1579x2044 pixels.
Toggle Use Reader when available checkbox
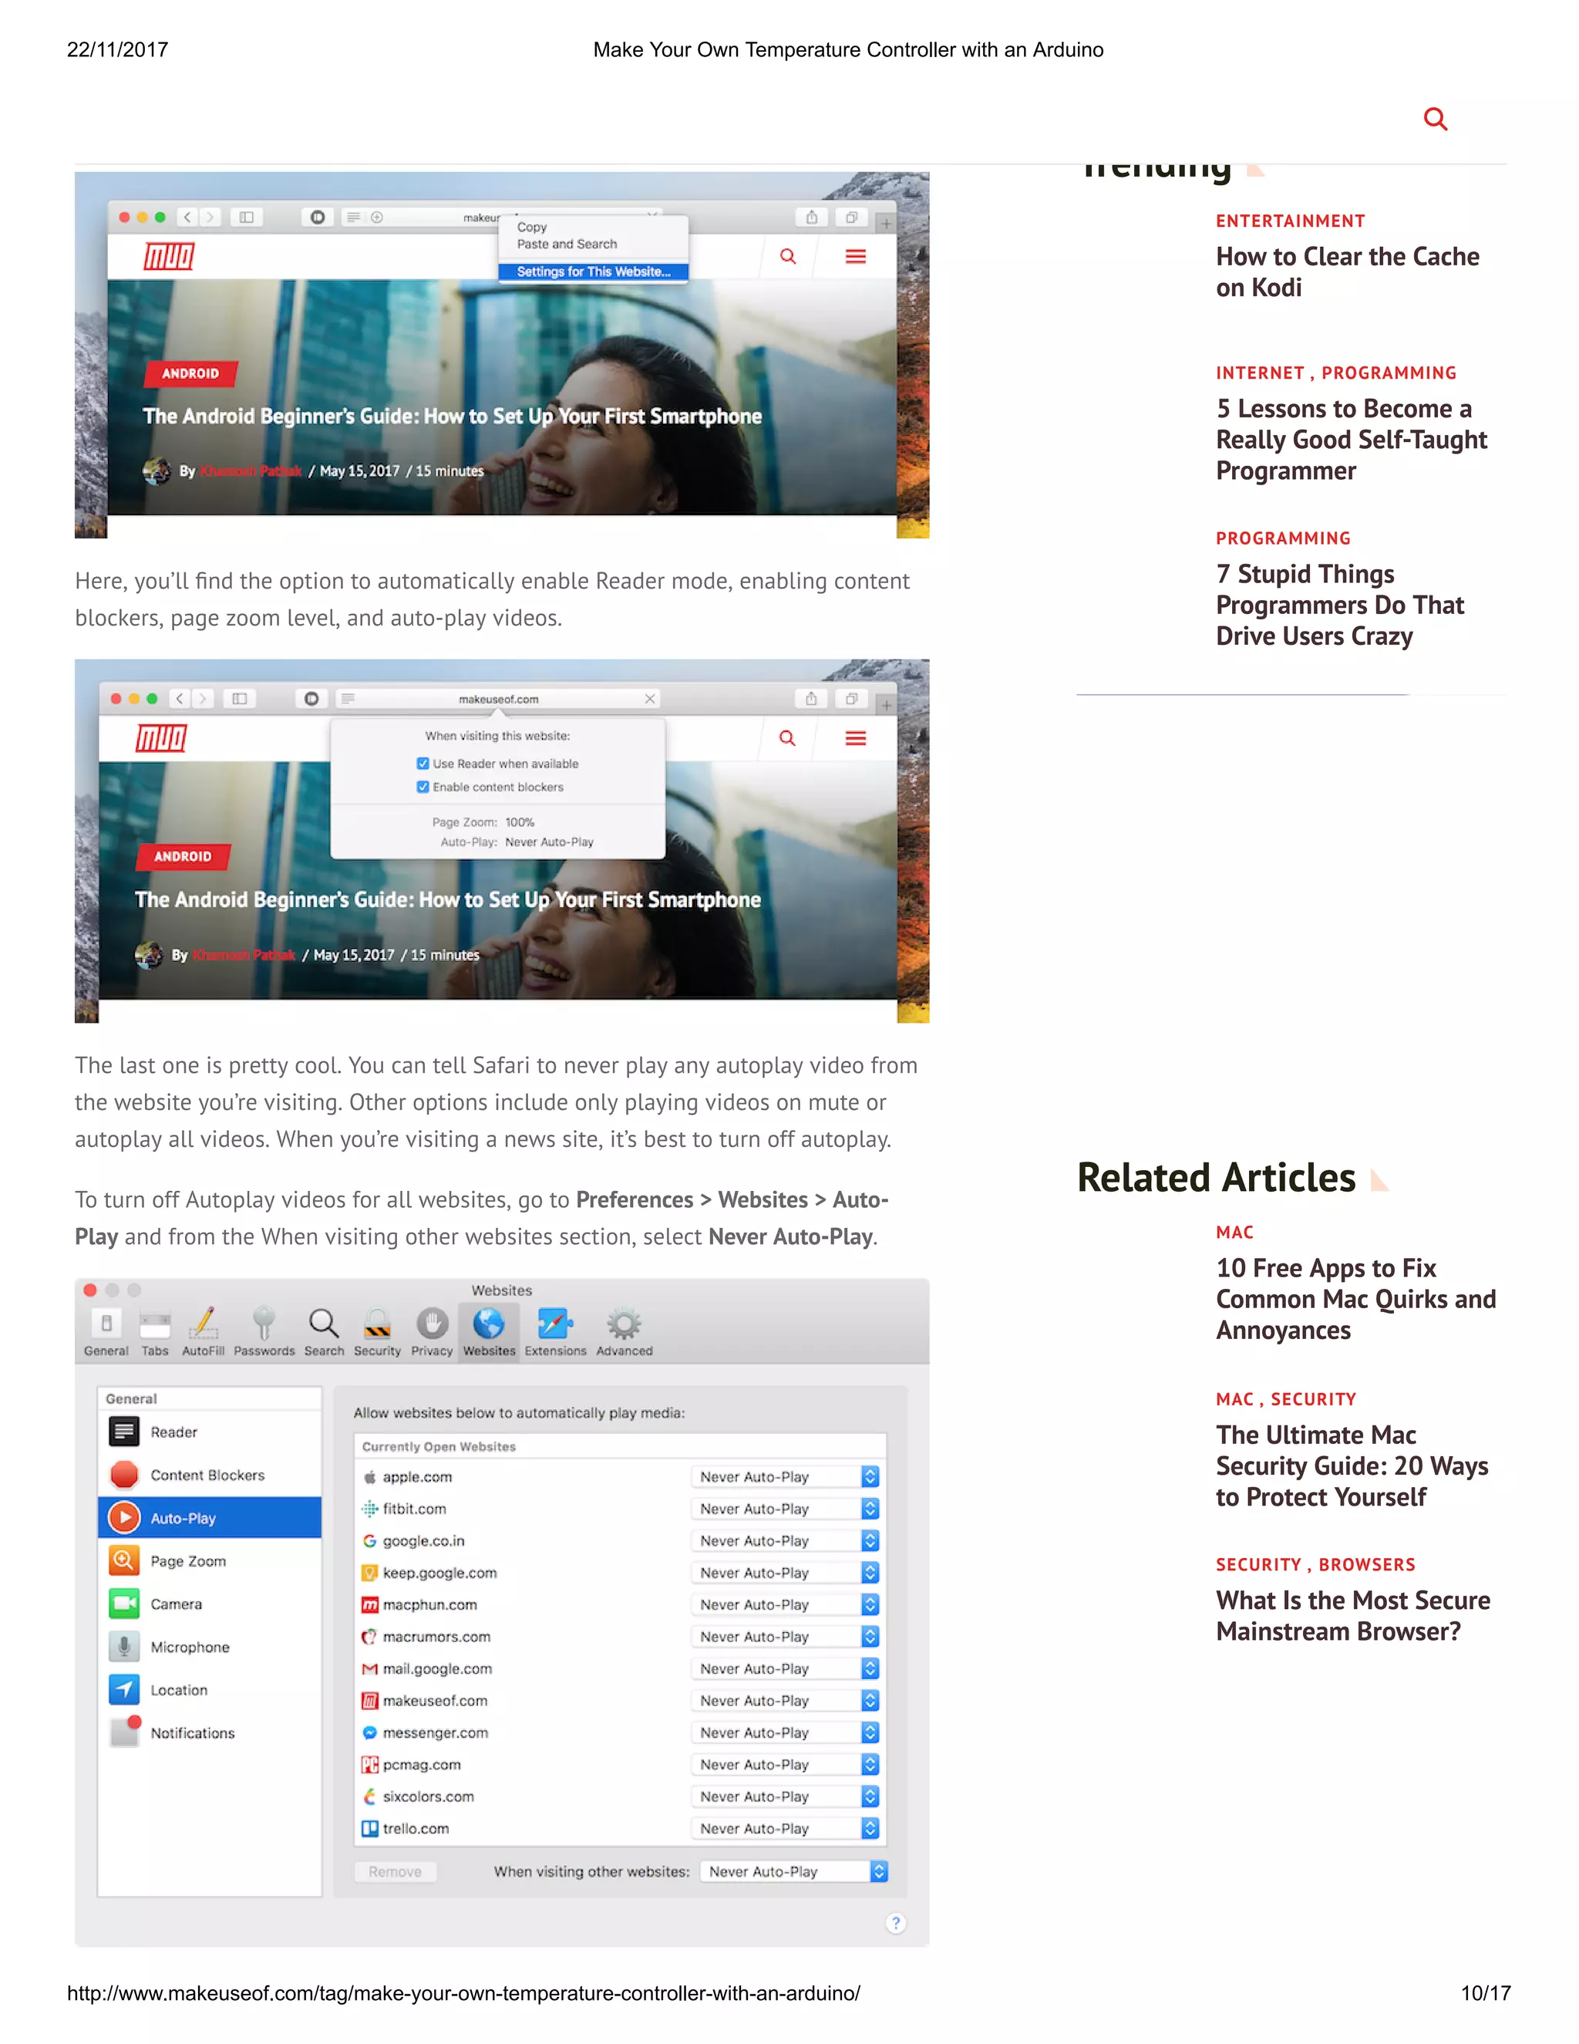[423, 764]
